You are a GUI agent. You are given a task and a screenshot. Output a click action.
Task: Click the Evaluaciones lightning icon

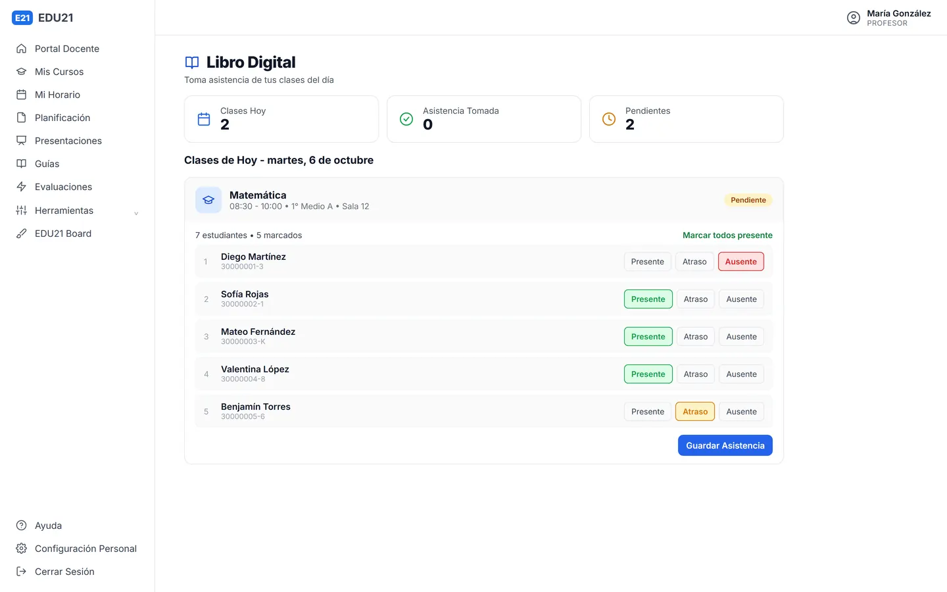(x=22, y=187)
